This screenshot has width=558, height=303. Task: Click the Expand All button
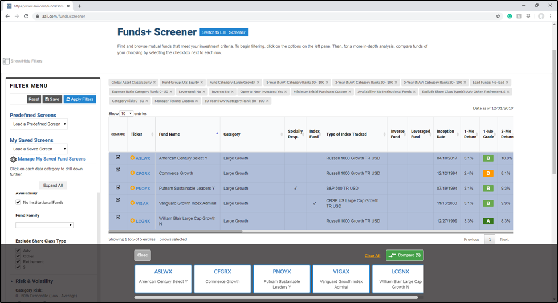pos(53,185)
